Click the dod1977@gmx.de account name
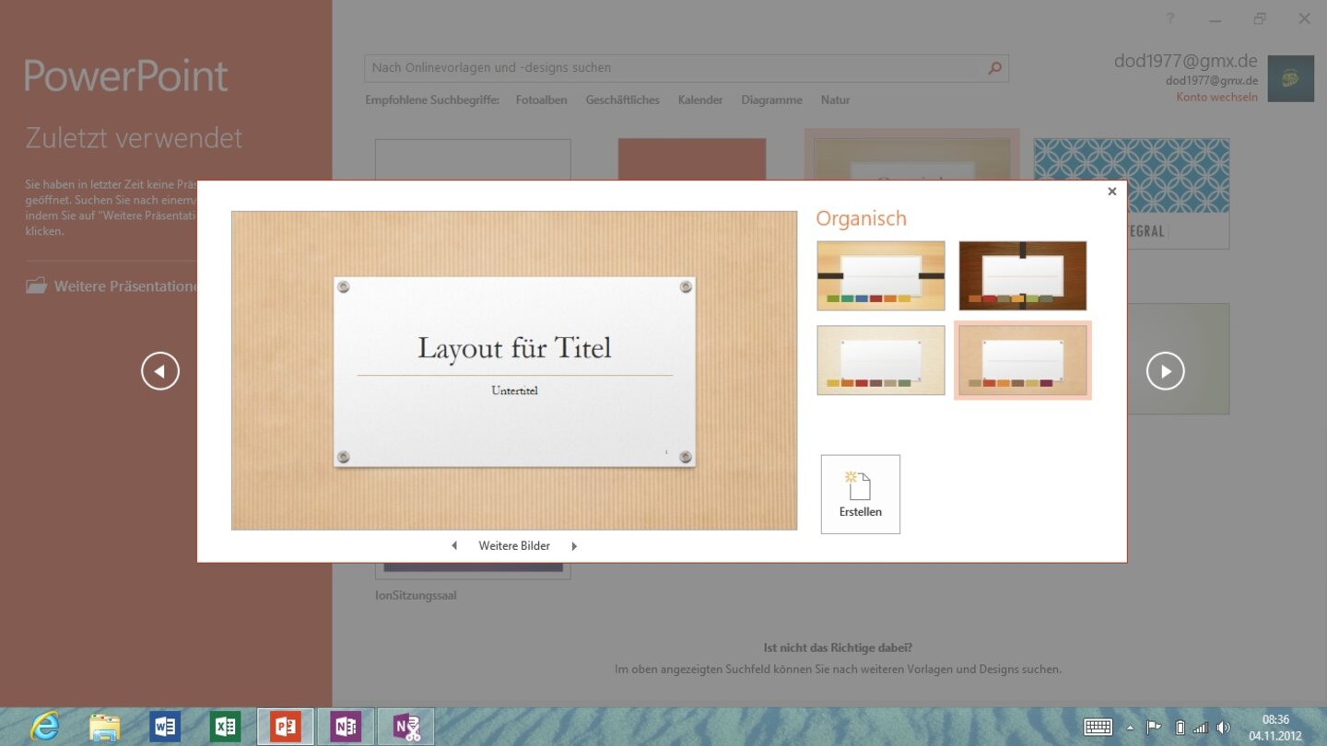Screen dimensions: 1327x746 [1186, 62]
